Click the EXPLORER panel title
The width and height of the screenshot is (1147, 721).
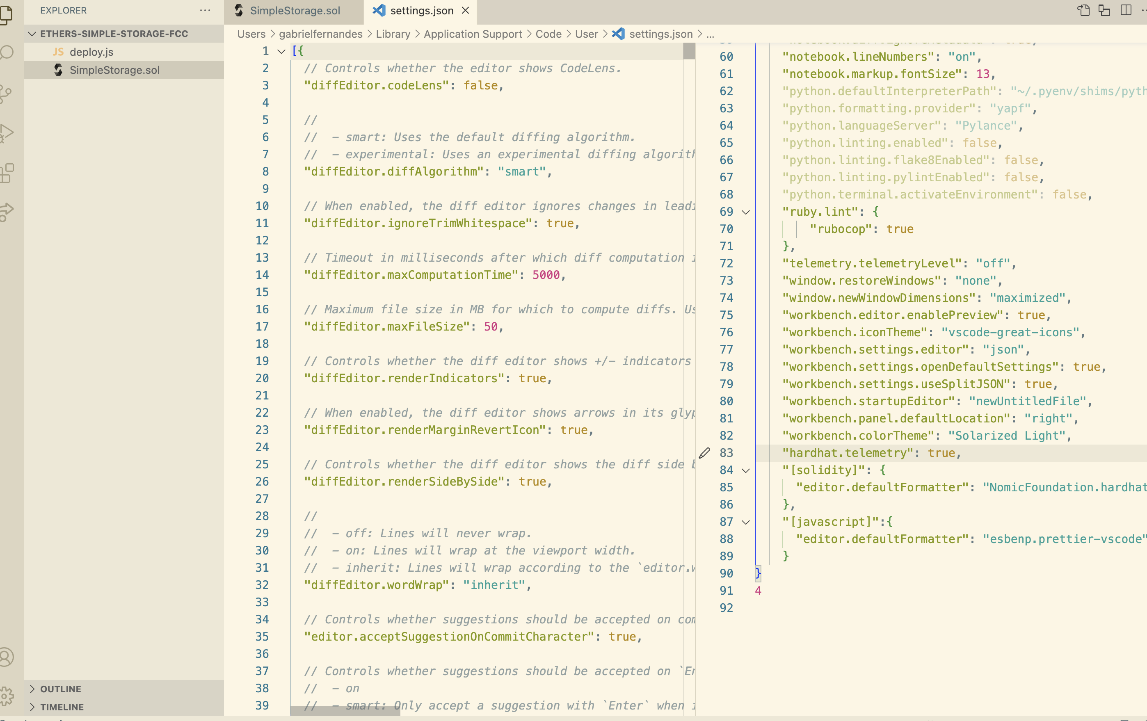[63, 10]
